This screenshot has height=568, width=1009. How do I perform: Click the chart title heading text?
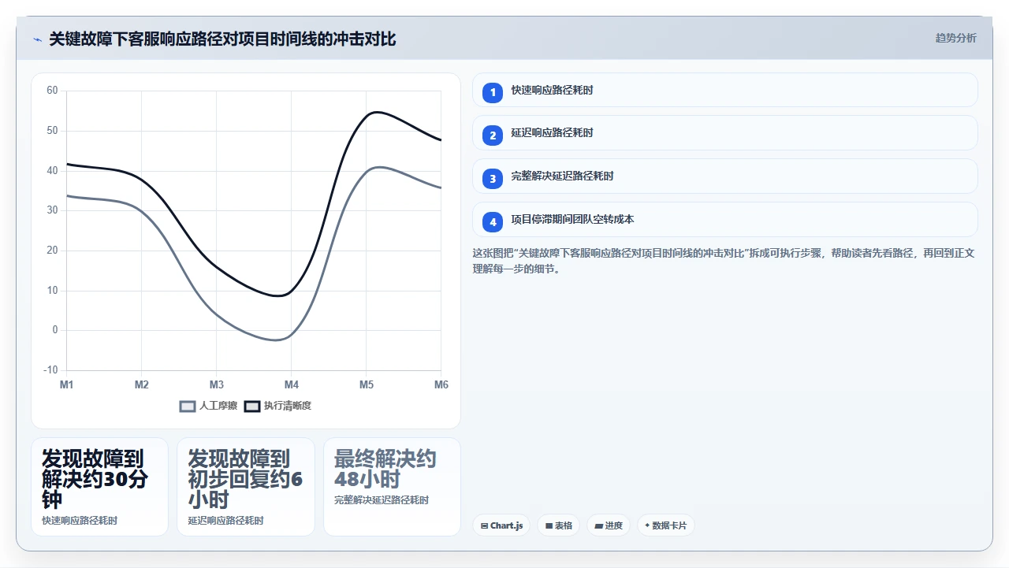(222, 39)
